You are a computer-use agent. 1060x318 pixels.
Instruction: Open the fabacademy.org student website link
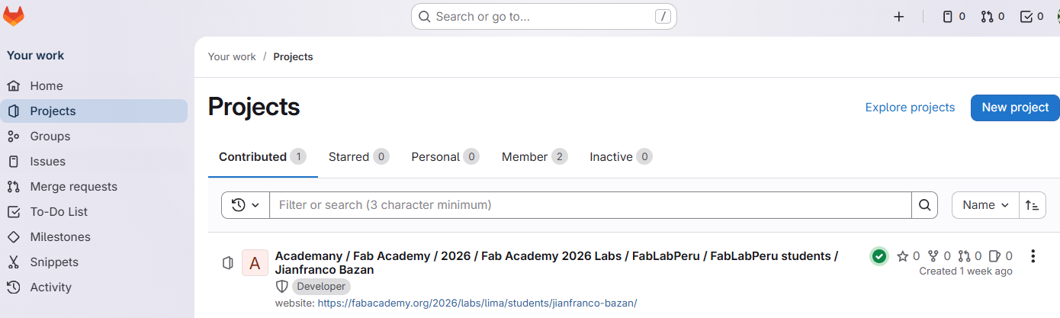click(477, 303)
